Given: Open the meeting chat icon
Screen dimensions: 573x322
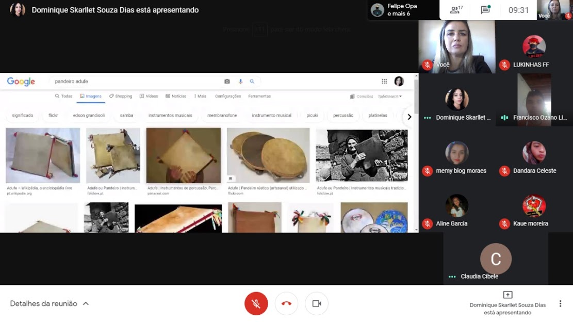Looking at the screenshot, I should [x=485, y=10].
